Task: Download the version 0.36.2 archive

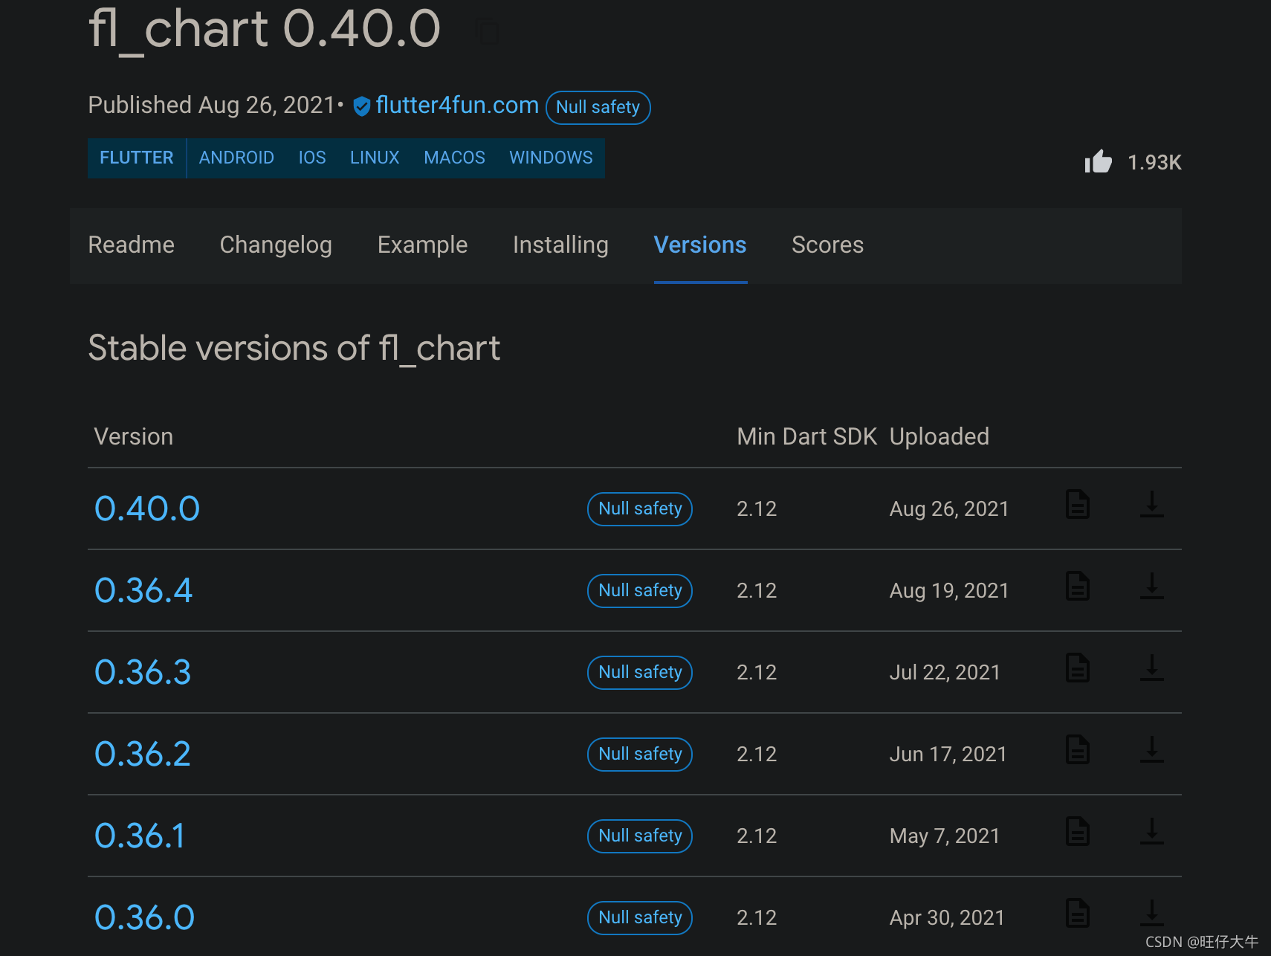Action: tap(1151, 750)
